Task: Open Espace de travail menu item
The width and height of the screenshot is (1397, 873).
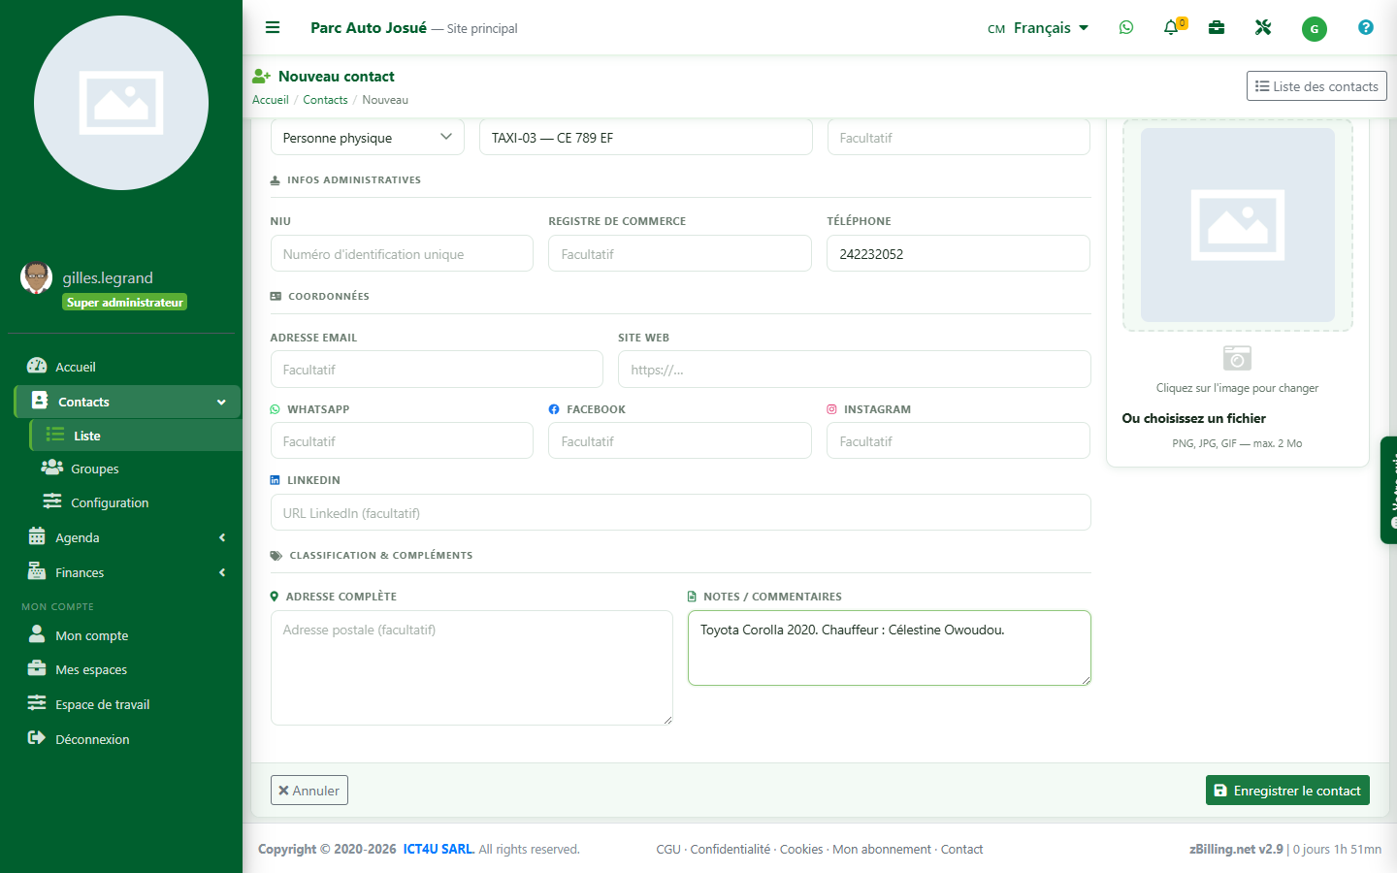Action: [x=102, y=704]
